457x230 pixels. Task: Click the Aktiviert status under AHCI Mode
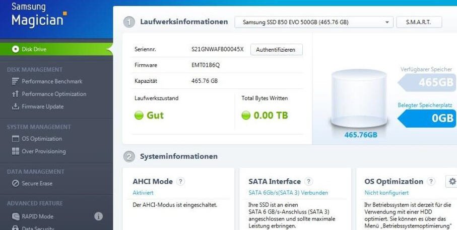point(143,193)
